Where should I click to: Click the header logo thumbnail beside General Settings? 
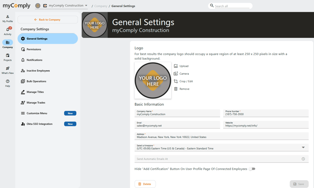(x=95, y=25)
